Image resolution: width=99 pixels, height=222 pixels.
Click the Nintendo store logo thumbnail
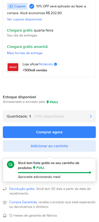(x=13, y=67)
